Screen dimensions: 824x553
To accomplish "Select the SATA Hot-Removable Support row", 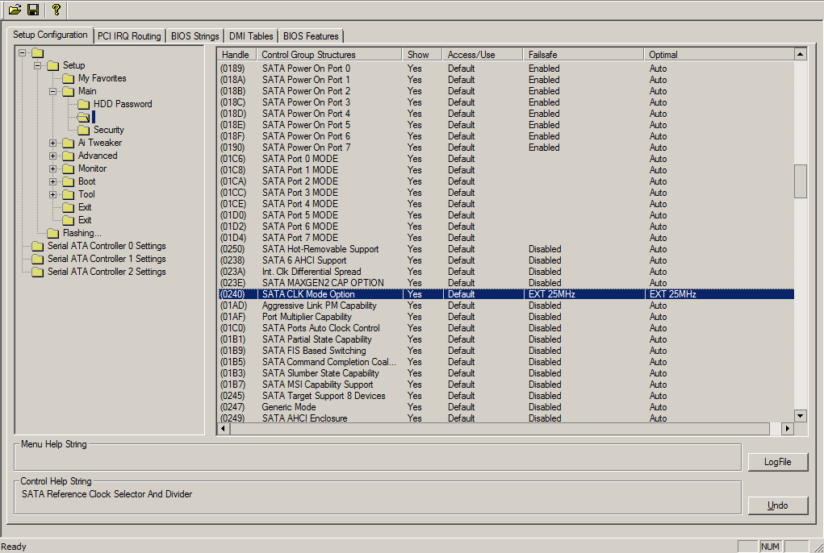I will point(320,249).
